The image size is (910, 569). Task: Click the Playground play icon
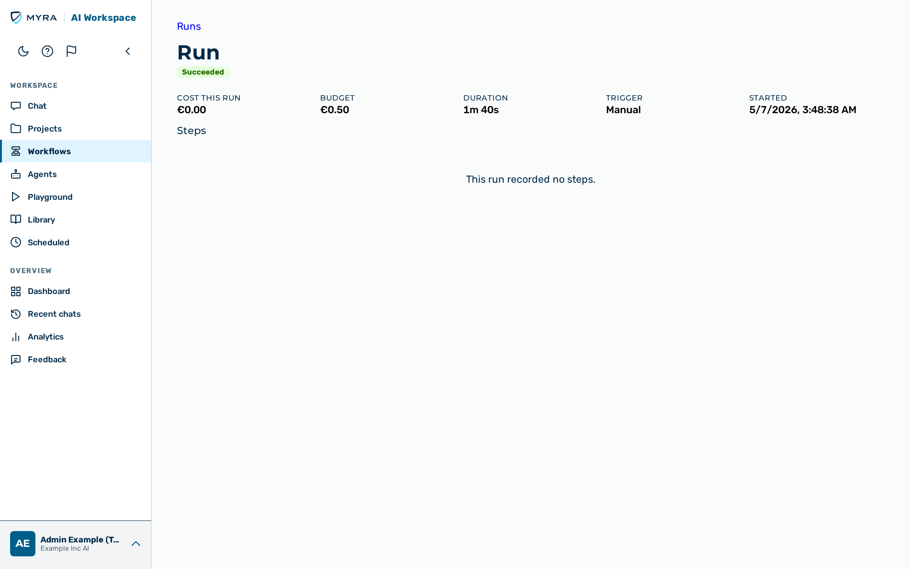16,197
